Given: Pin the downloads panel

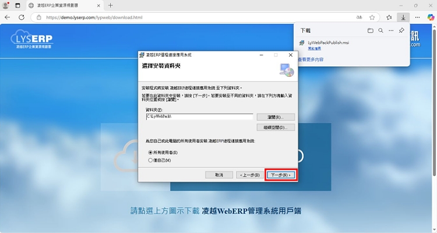Looking at the screenshot, I should click(401, 30).
